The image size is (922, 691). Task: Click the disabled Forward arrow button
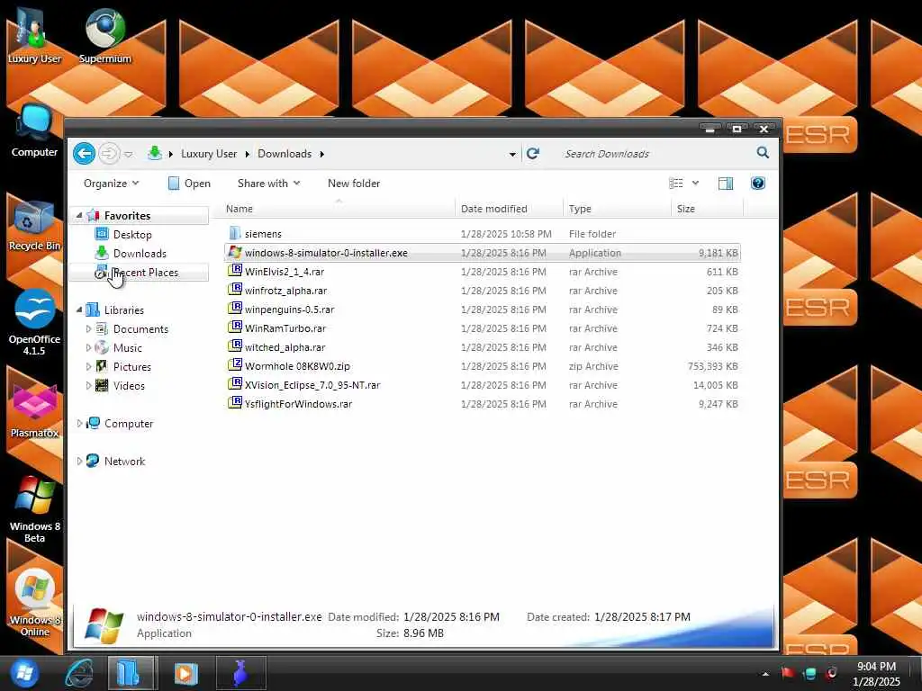point(109,154)
